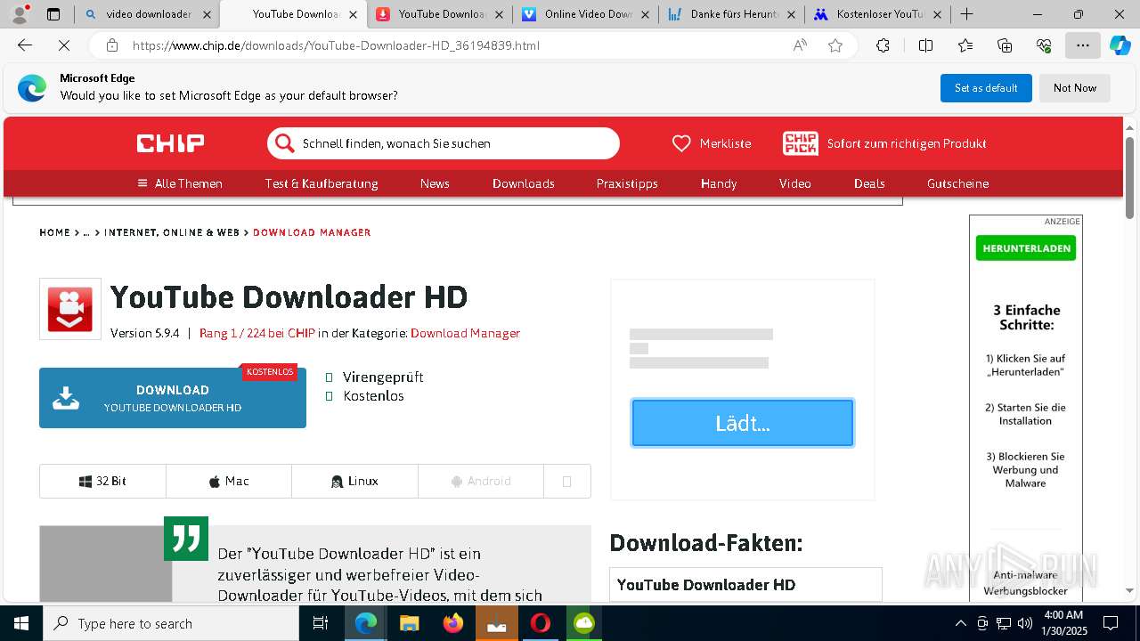
Task: Show hidden tray icons chevron
Action: click(x=960, y=623)
